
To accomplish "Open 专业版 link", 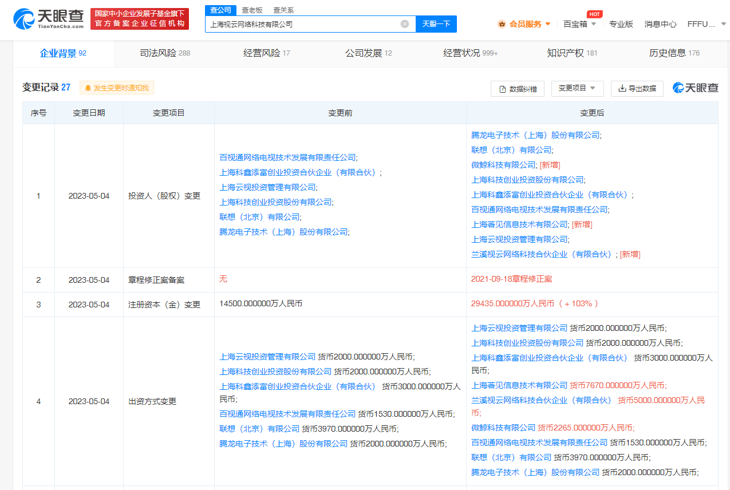I will tap(621, 24).
